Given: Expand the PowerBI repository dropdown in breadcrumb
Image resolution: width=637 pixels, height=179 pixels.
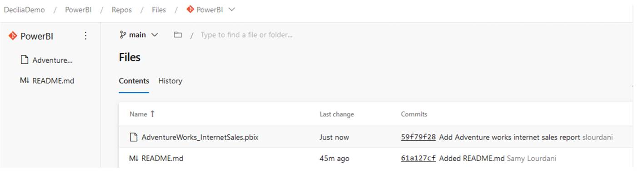Looking at the screenshot, I should coord(231,10).
